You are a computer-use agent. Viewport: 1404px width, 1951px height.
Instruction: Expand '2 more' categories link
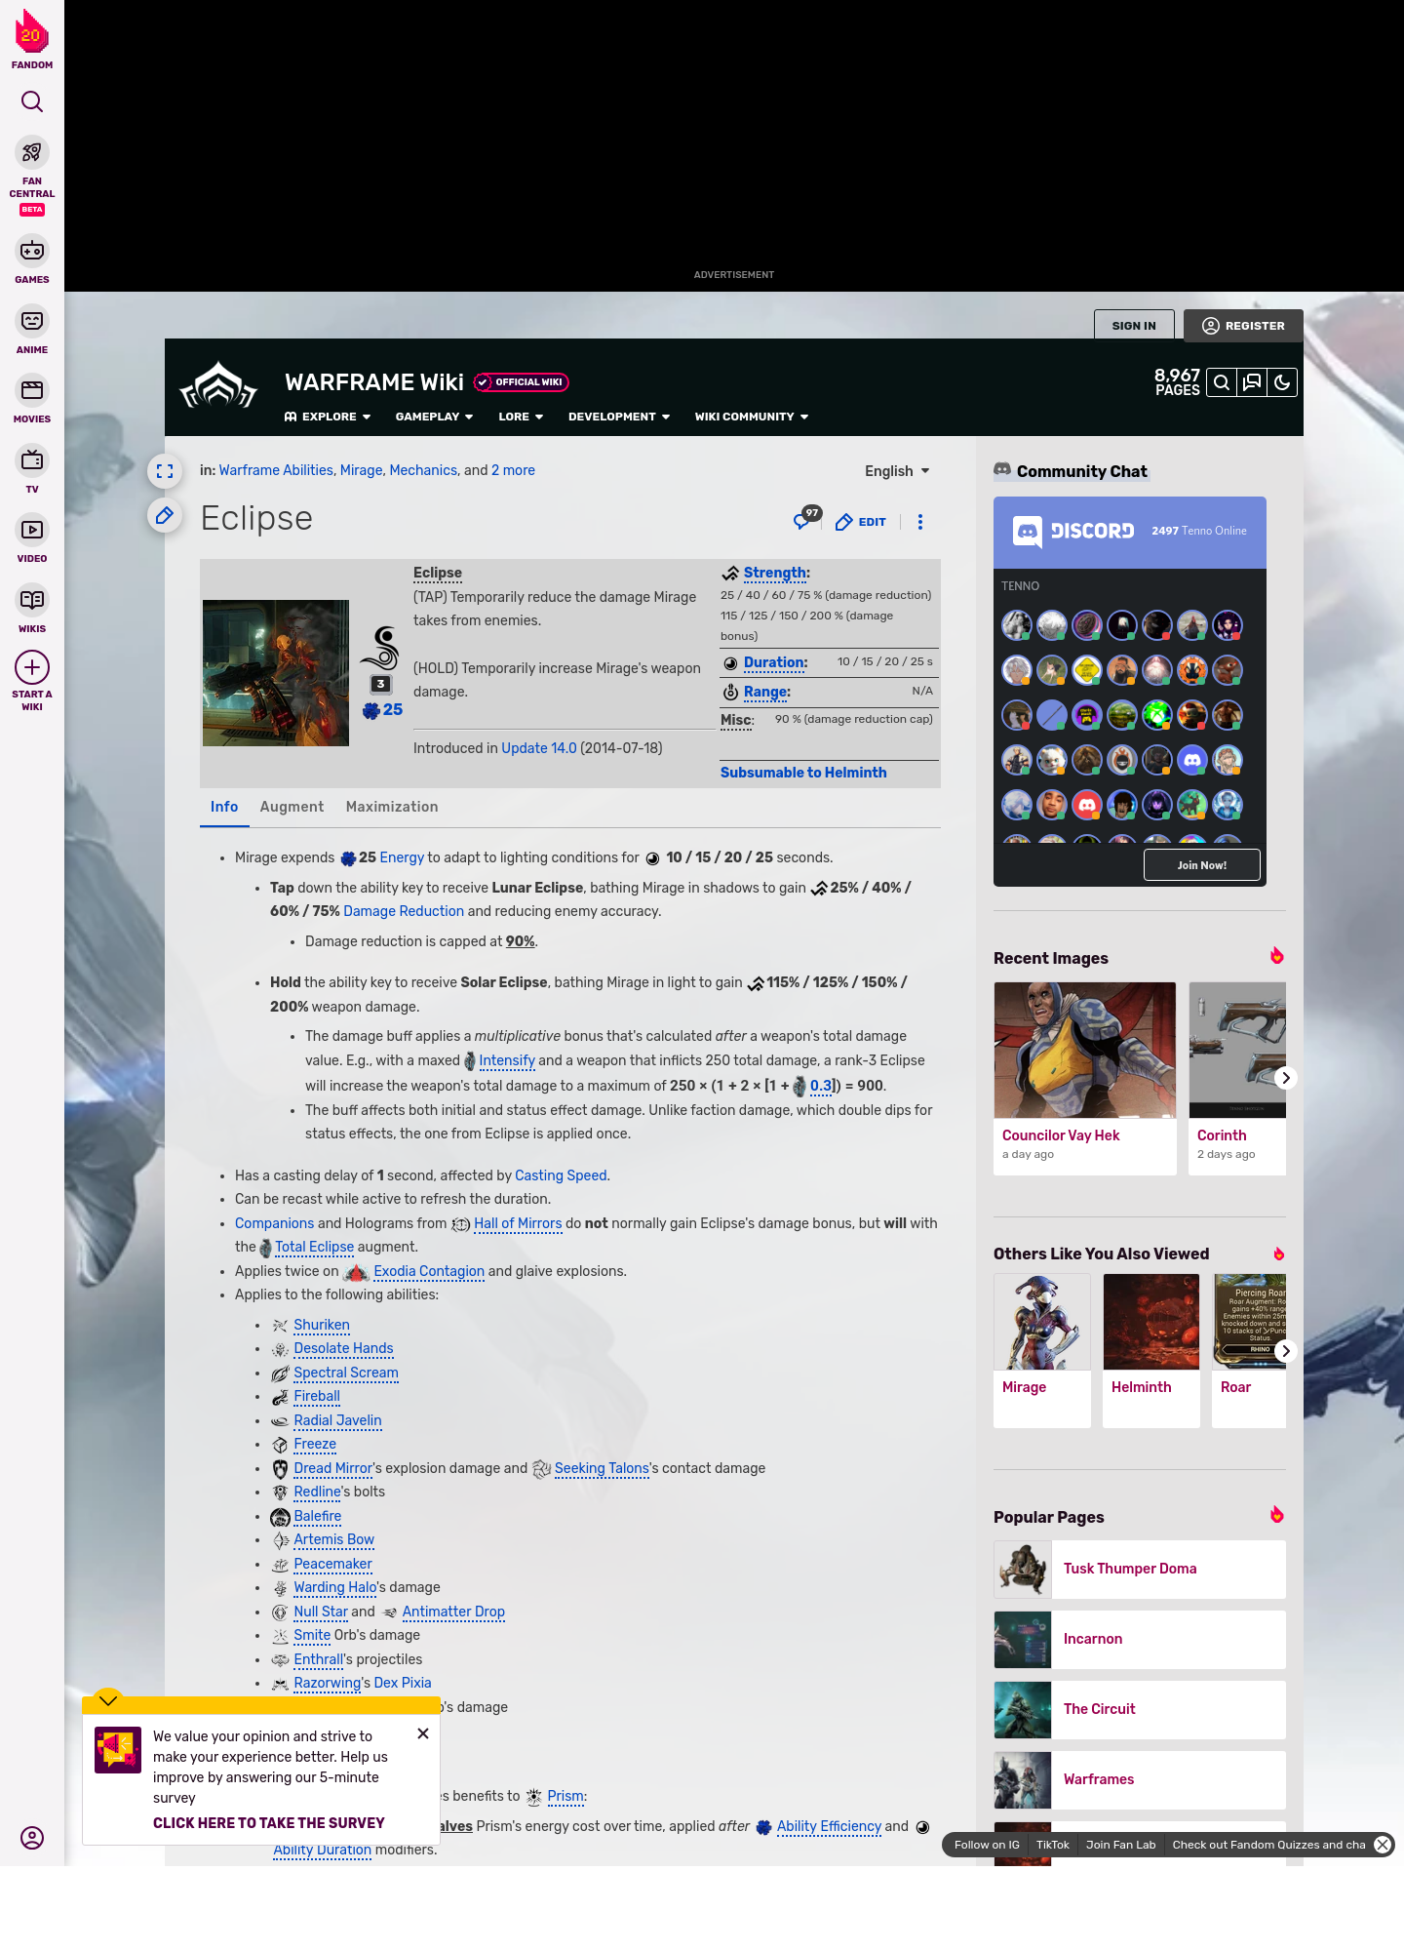tap(513, 470)
